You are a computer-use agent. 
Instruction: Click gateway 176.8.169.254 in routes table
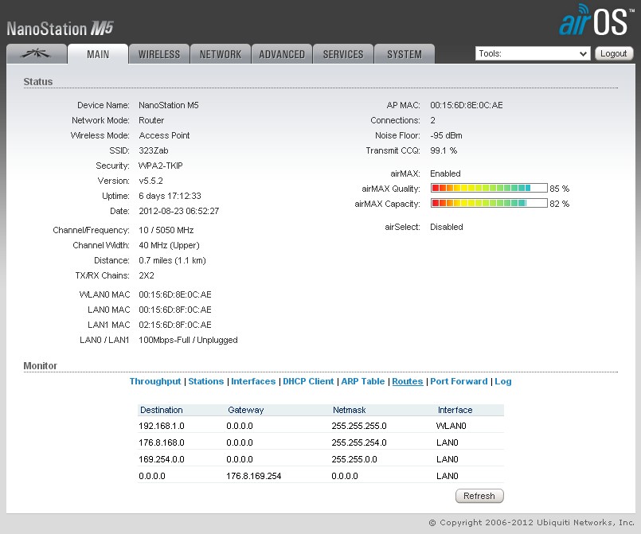(254, 476)
